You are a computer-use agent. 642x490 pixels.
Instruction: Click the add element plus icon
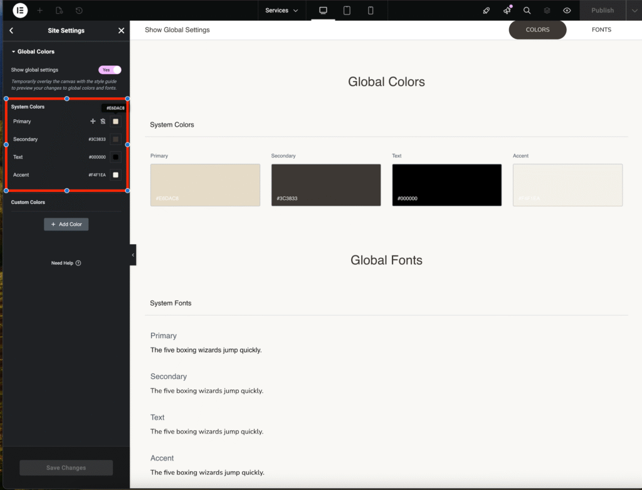[x=40, y=11]
